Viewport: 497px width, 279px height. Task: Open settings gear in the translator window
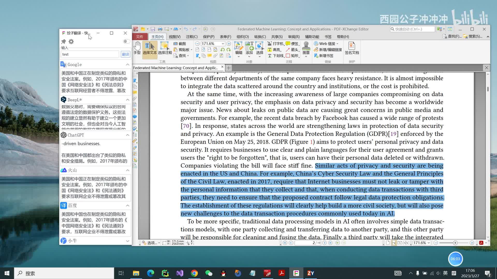click(71, 41)
